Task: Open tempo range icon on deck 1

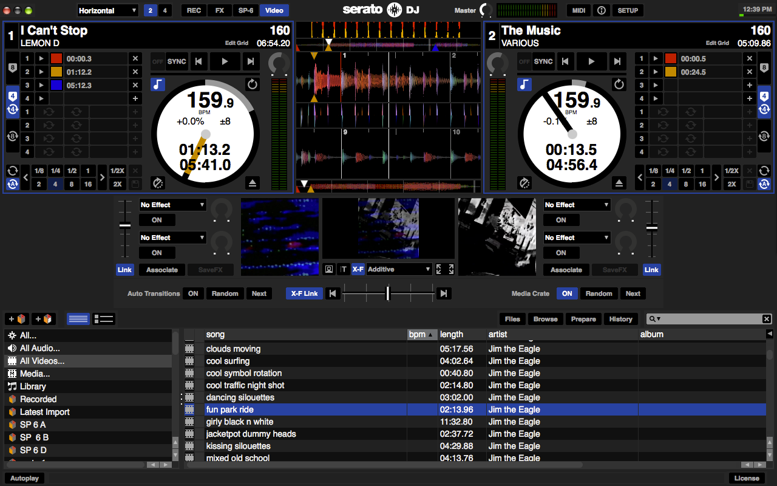Action: [x=158, y=182]
